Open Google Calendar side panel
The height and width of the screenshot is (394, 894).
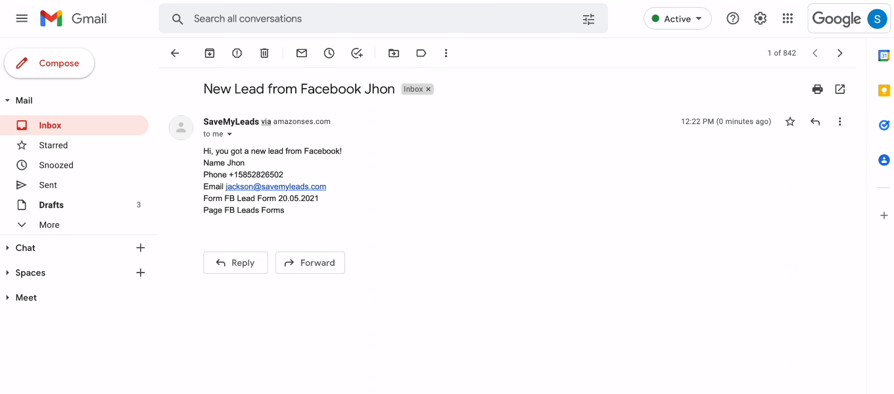[884, 56]
